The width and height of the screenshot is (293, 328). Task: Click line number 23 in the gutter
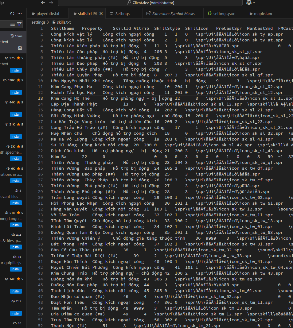pos(41,156)
